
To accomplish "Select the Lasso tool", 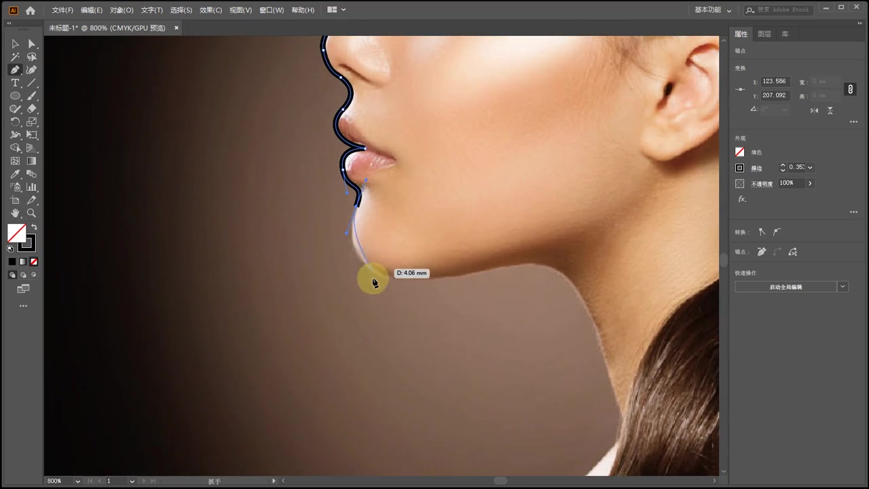I will coord(31,57).
